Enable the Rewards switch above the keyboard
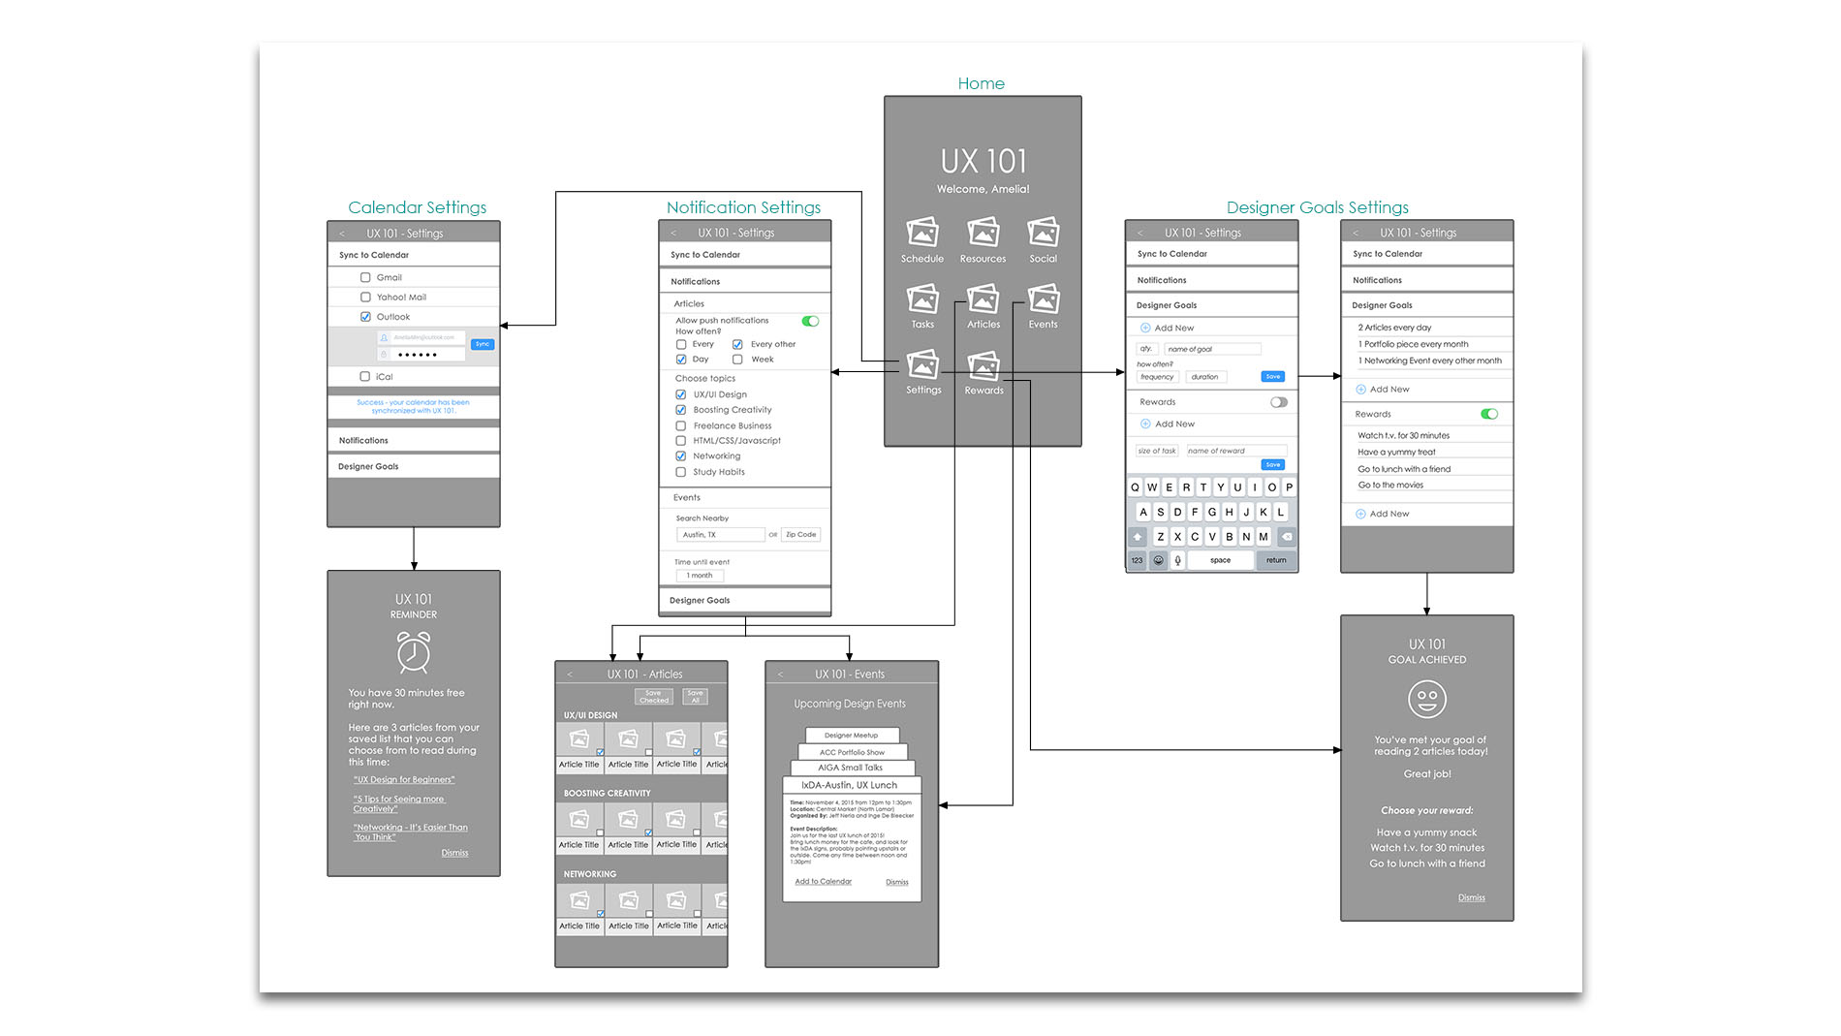1841x1036 pixels. pos(1279,402)
